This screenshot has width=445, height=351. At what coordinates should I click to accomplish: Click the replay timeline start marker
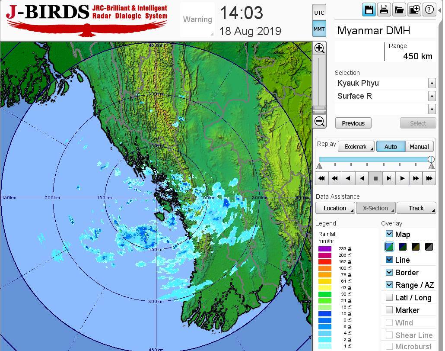point(319,166)
